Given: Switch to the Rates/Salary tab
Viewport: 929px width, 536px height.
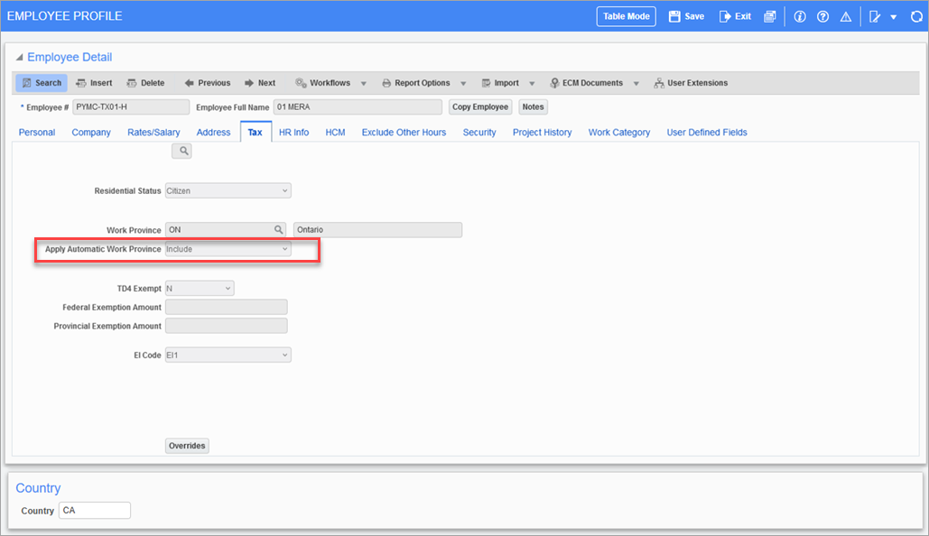Looking at the screenshot, I should [x=153, y=133].
